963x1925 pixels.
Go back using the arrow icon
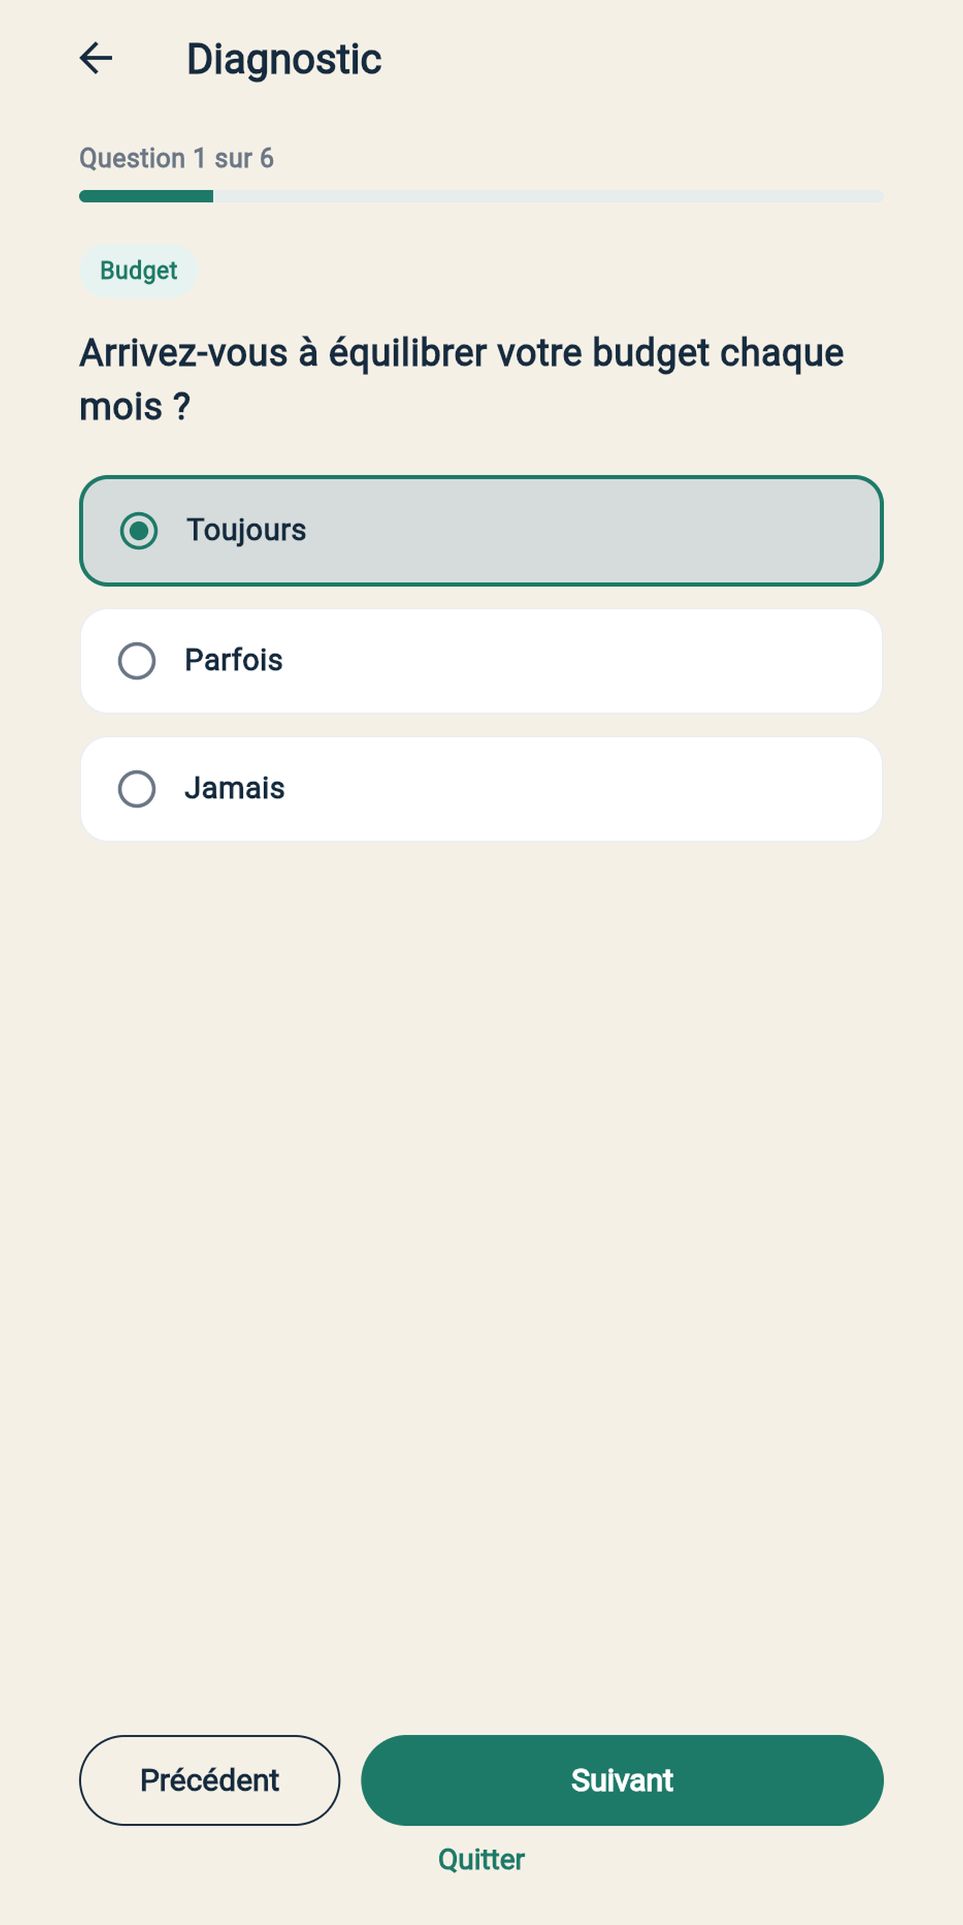96,59
